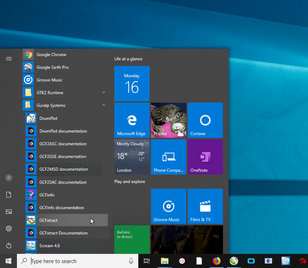Open Internet Explorer on the taskbar
Viewport: 308px width, 268px height.
coord(286,261)
